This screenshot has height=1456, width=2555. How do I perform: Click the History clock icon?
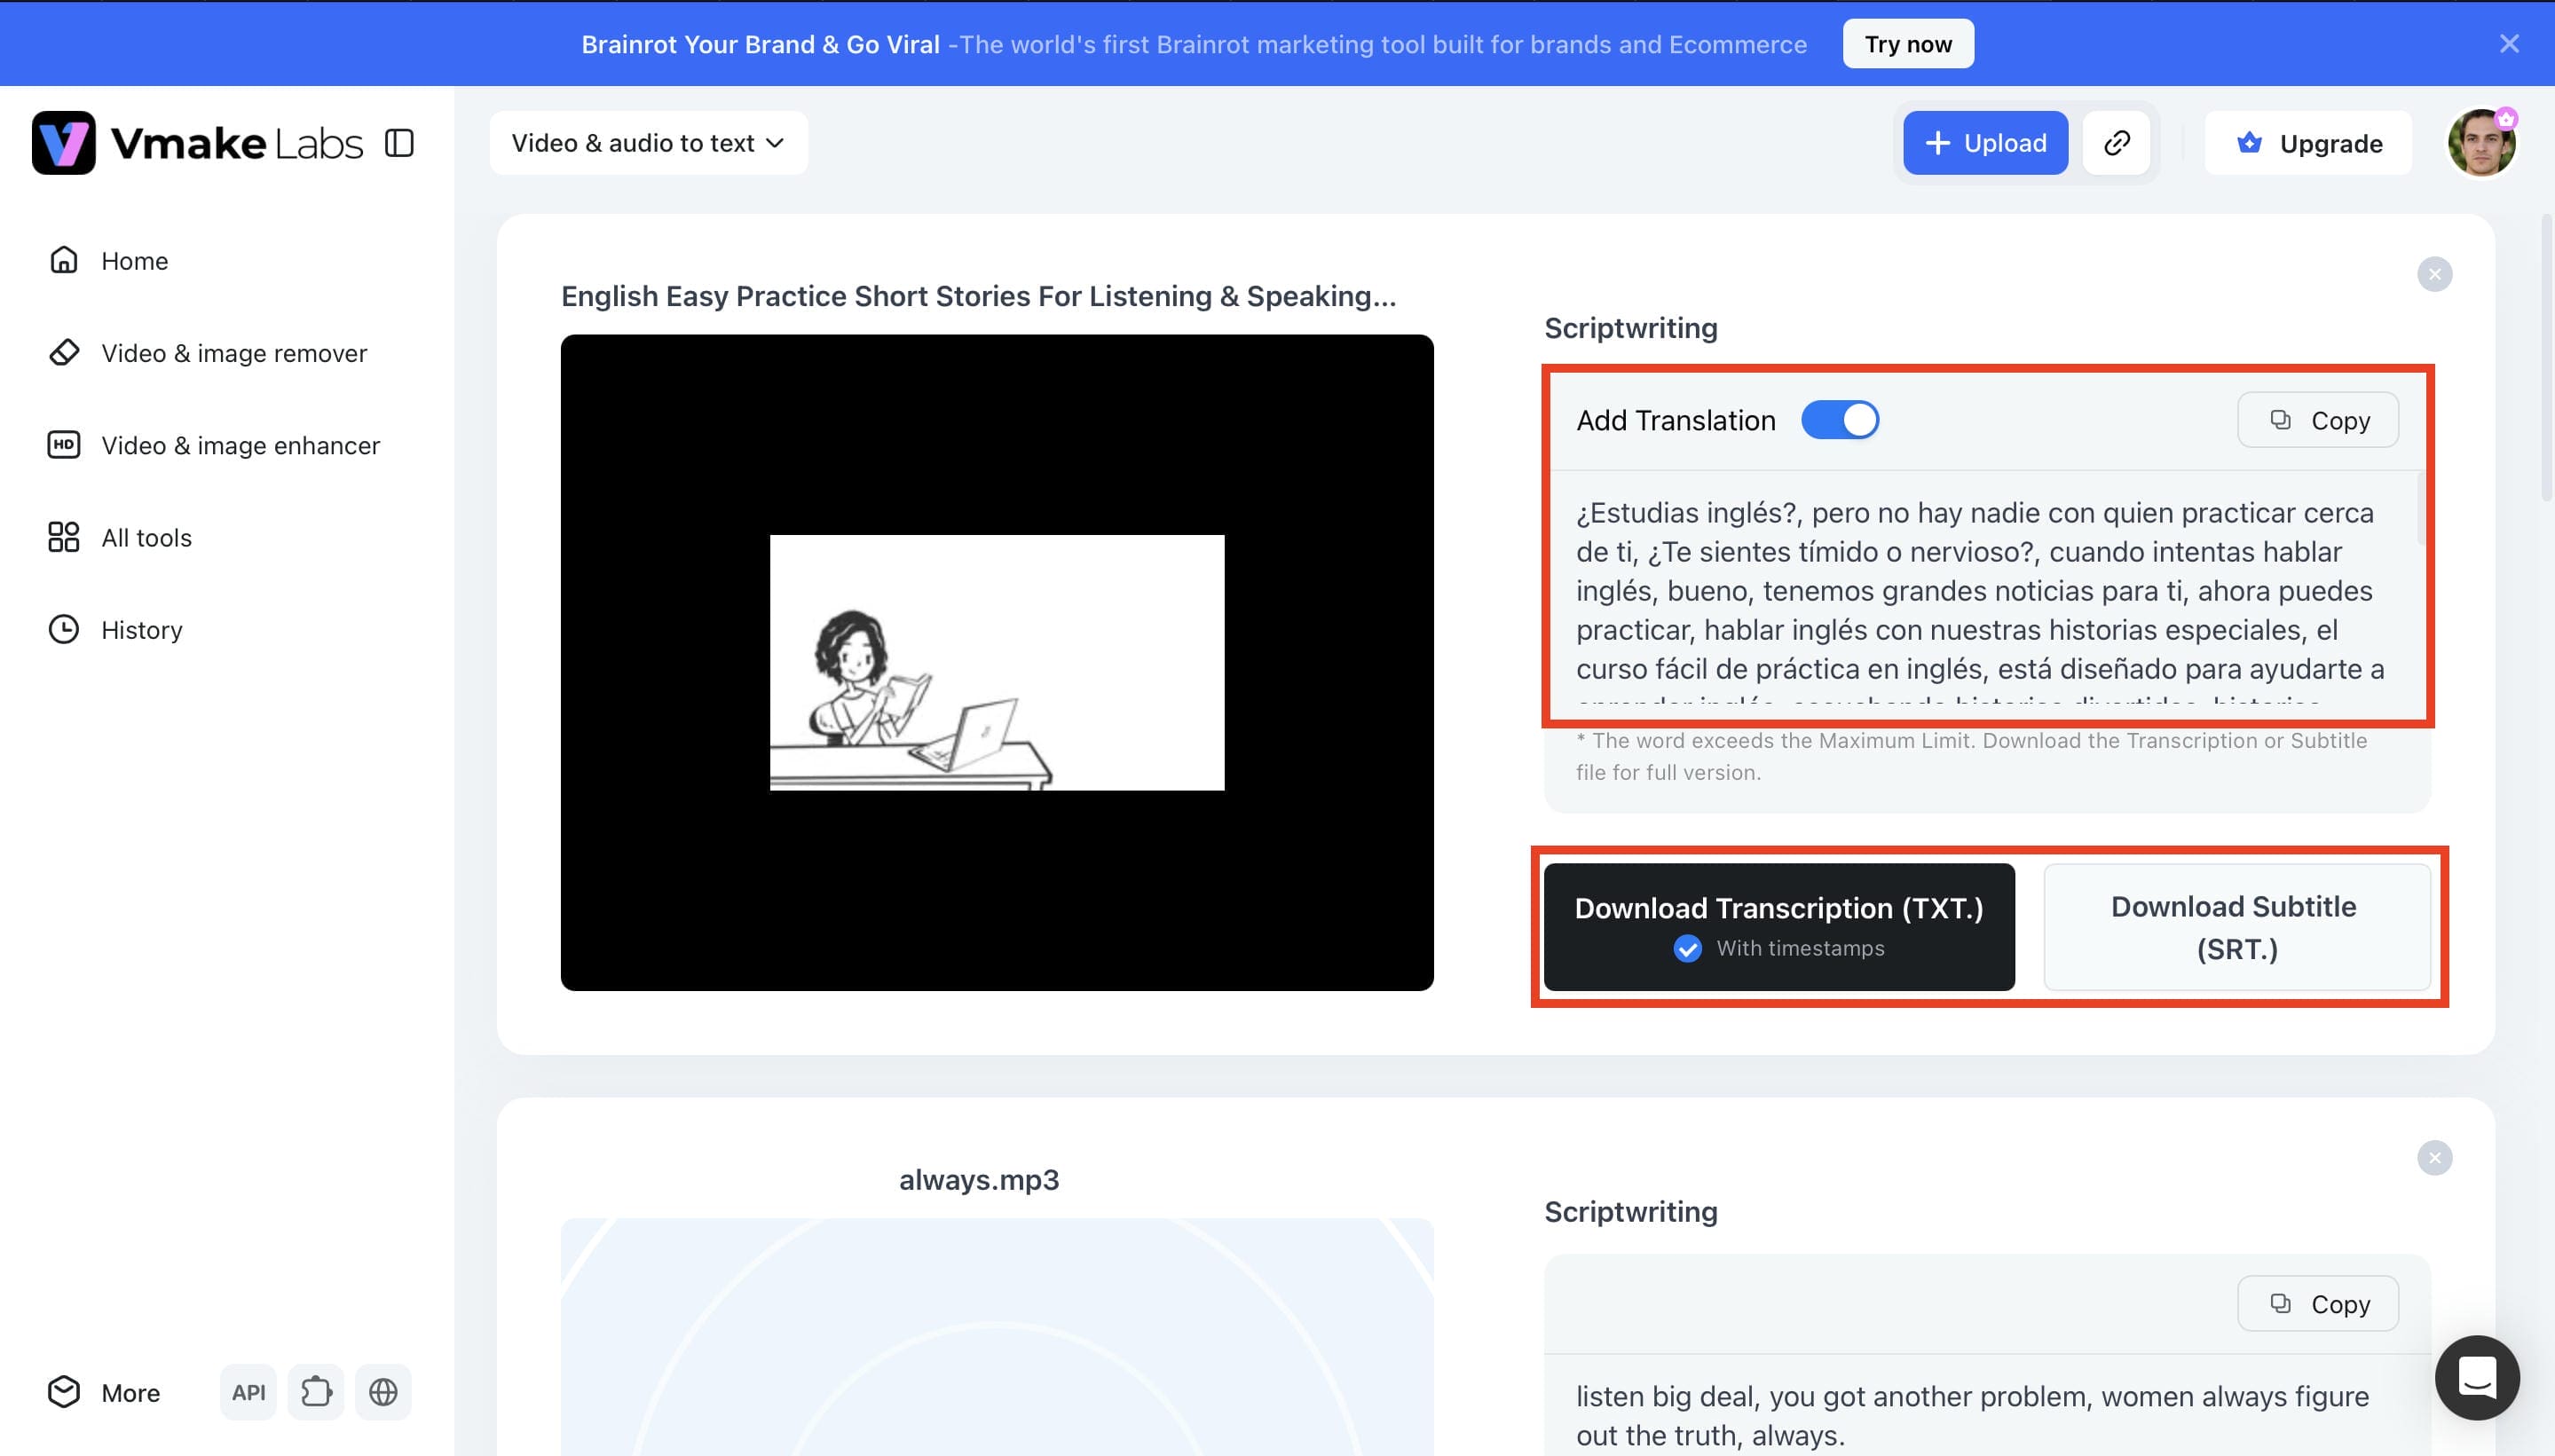pyautogui.click(x=64, y=629)
